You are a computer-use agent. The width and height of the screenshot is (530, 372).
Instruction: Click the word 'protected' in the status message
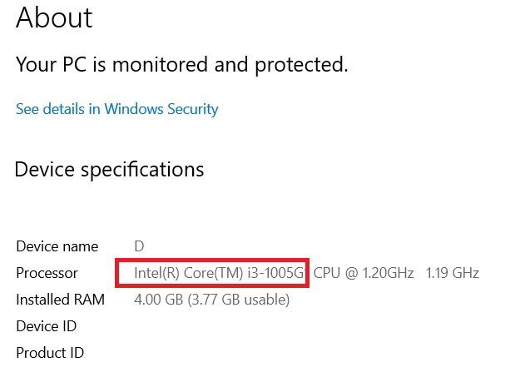301,65
